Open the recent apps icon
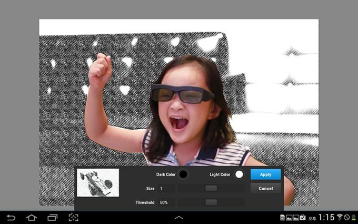The width and height of the screenshot is (358, 224). pos(52,217)
